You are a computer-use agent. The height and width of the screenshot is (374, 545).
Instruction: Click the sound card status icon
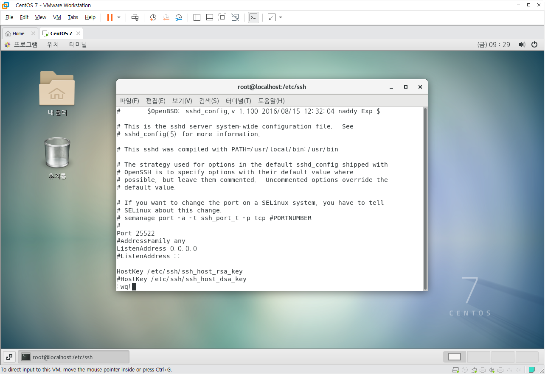(x=492, y=370)
